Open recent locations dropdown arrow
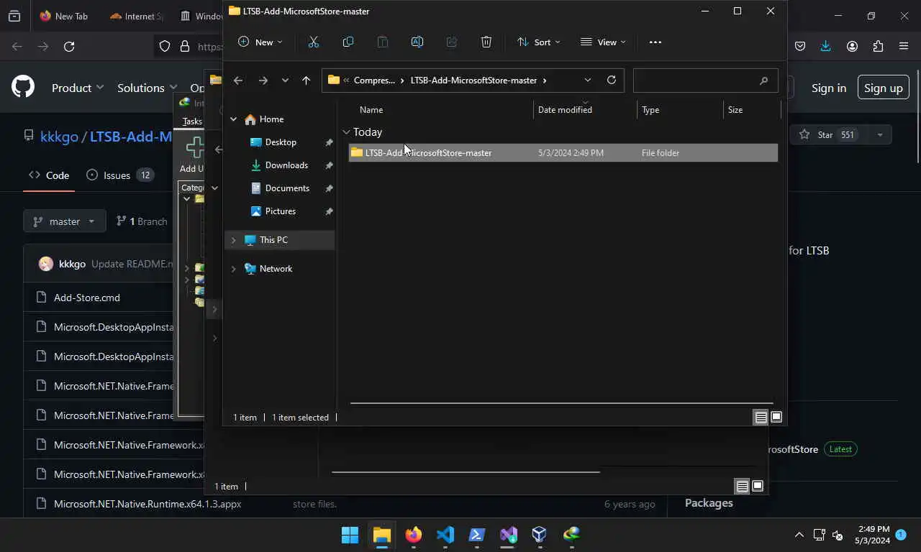Image resolution: width=921 pixels, height=552 pixels. coord(285,80)
